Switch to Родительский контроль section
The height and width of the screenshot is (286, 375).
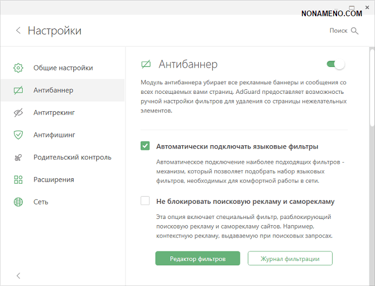point(72,157)
